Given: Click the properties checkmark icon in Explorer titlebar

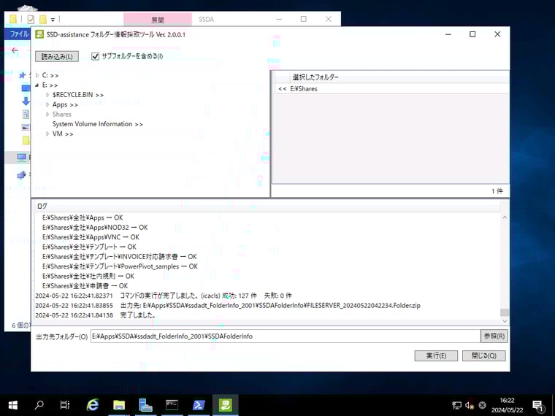Looking at the screenshot, I should click(31, 20).
